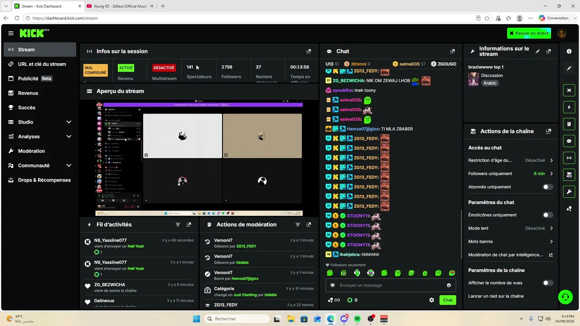The height and width of the screenshot is (326, 580).
Task: Click the Kick logo
Action: (34, 33)
